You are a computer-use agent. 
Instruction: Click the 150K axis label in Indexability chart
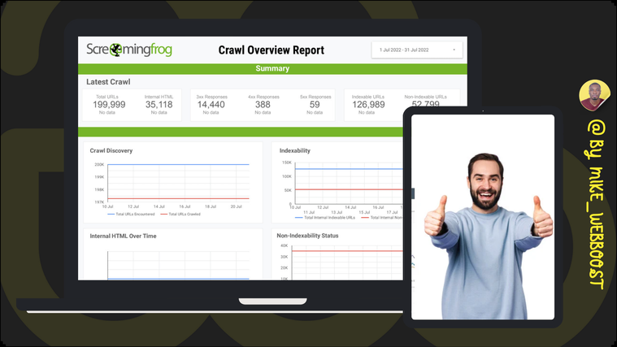pyautogui.click(x=286, y=163)
